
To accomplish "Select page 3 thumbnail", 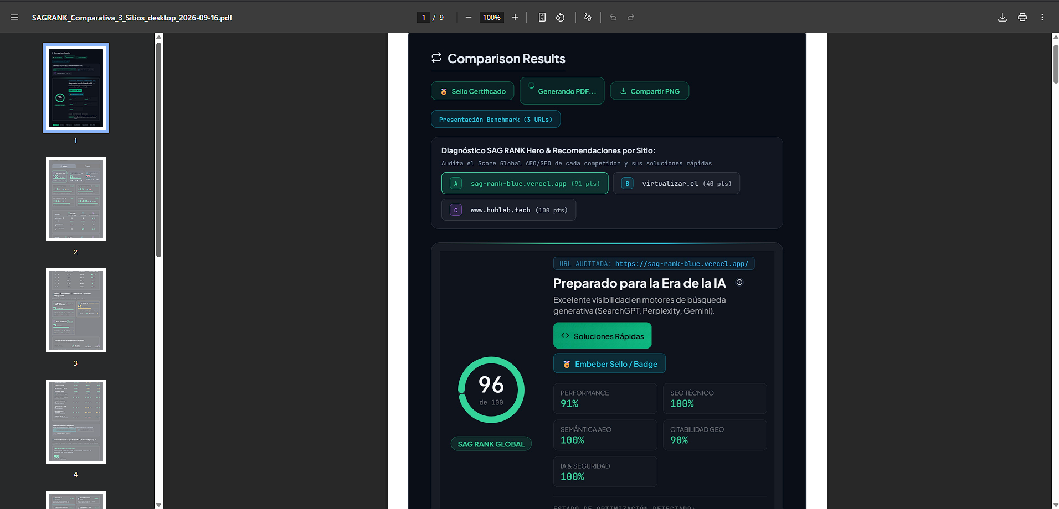I will coord(76,310).
